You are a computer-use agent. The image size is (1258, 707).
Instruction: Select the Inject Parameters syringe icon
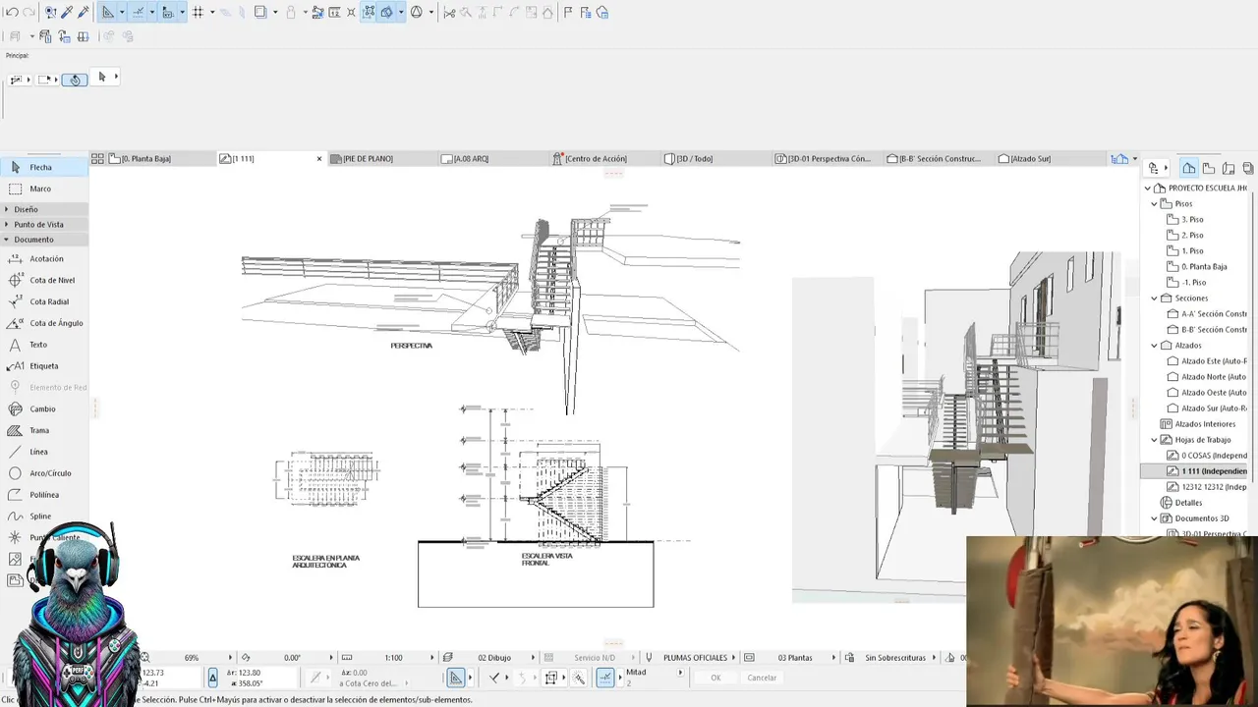(84, 13)
